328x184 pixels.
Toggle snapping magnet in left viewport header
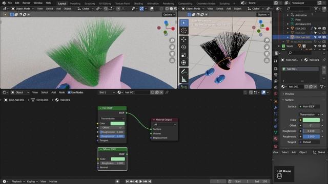tap(106, 9)
